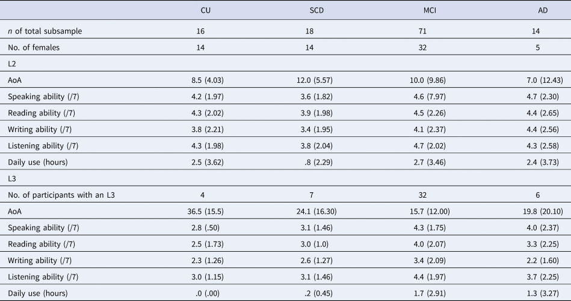Click the L2 'Writing ability (/7)' row label

[40, 130]
